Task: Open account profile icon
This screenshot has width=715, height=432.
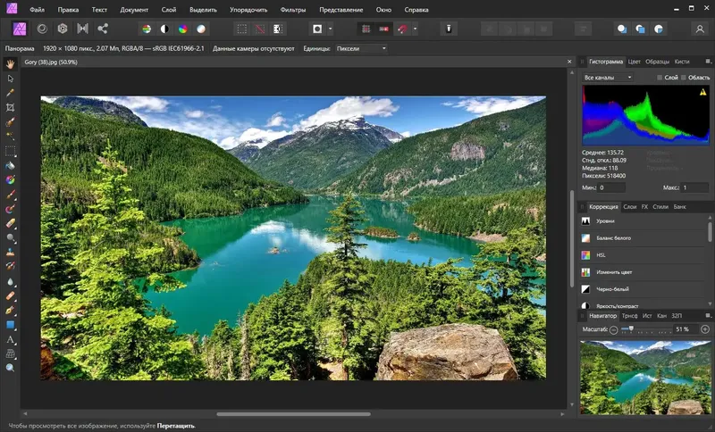Action: [700, 29]
